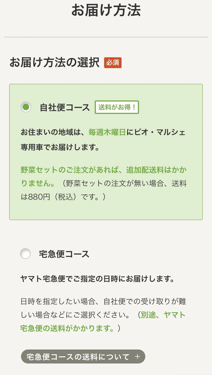Click the ヤマト宅急便でご指定の日時 description line
This screenshot has width=212, height=375.
tap(97, 279)
